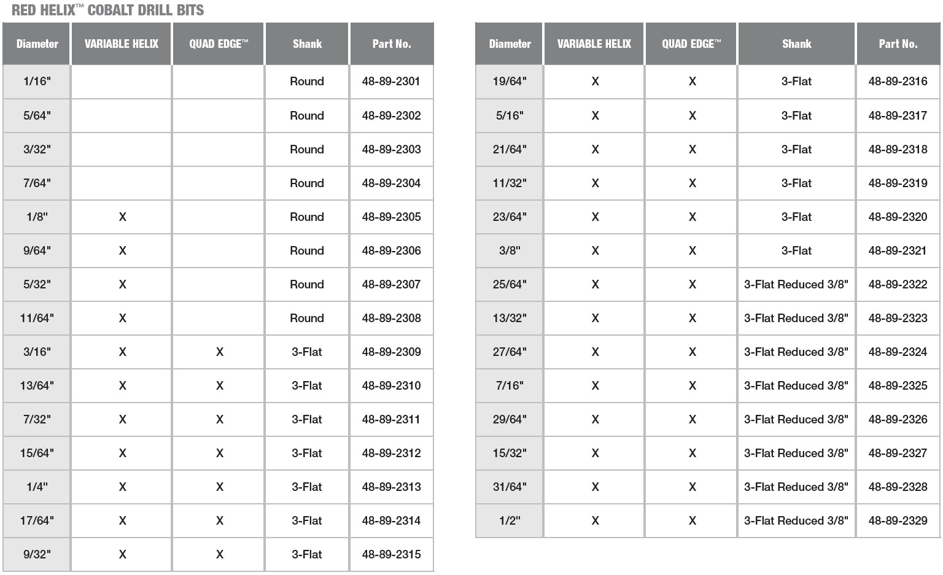Click the right table's Variable Helix header
This screenshot has height=575, width=943.
(x=594, y=44)
